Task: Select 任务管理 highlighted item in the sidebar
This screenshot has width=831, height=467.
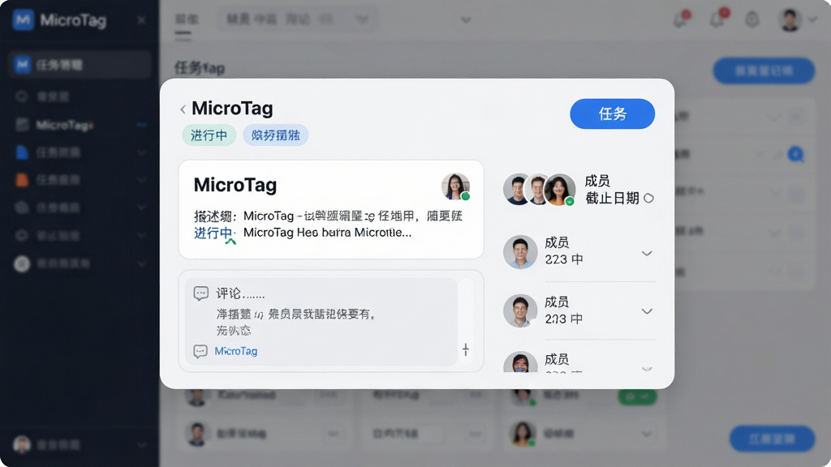Action: click(x=80, y=65)
